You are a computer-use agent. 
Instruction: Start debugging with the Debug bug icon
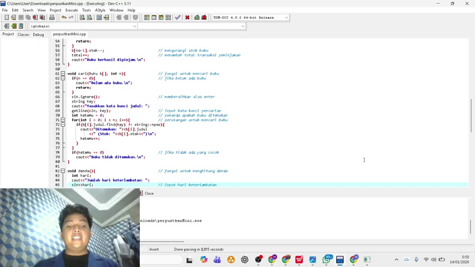pos(204,17)
